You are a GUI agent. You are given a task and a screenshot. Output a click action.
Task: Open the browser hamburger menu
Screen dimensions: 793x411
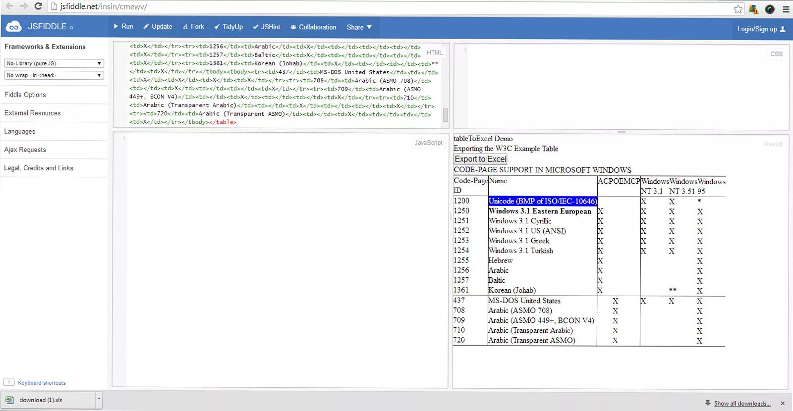[x=786, y=9]
